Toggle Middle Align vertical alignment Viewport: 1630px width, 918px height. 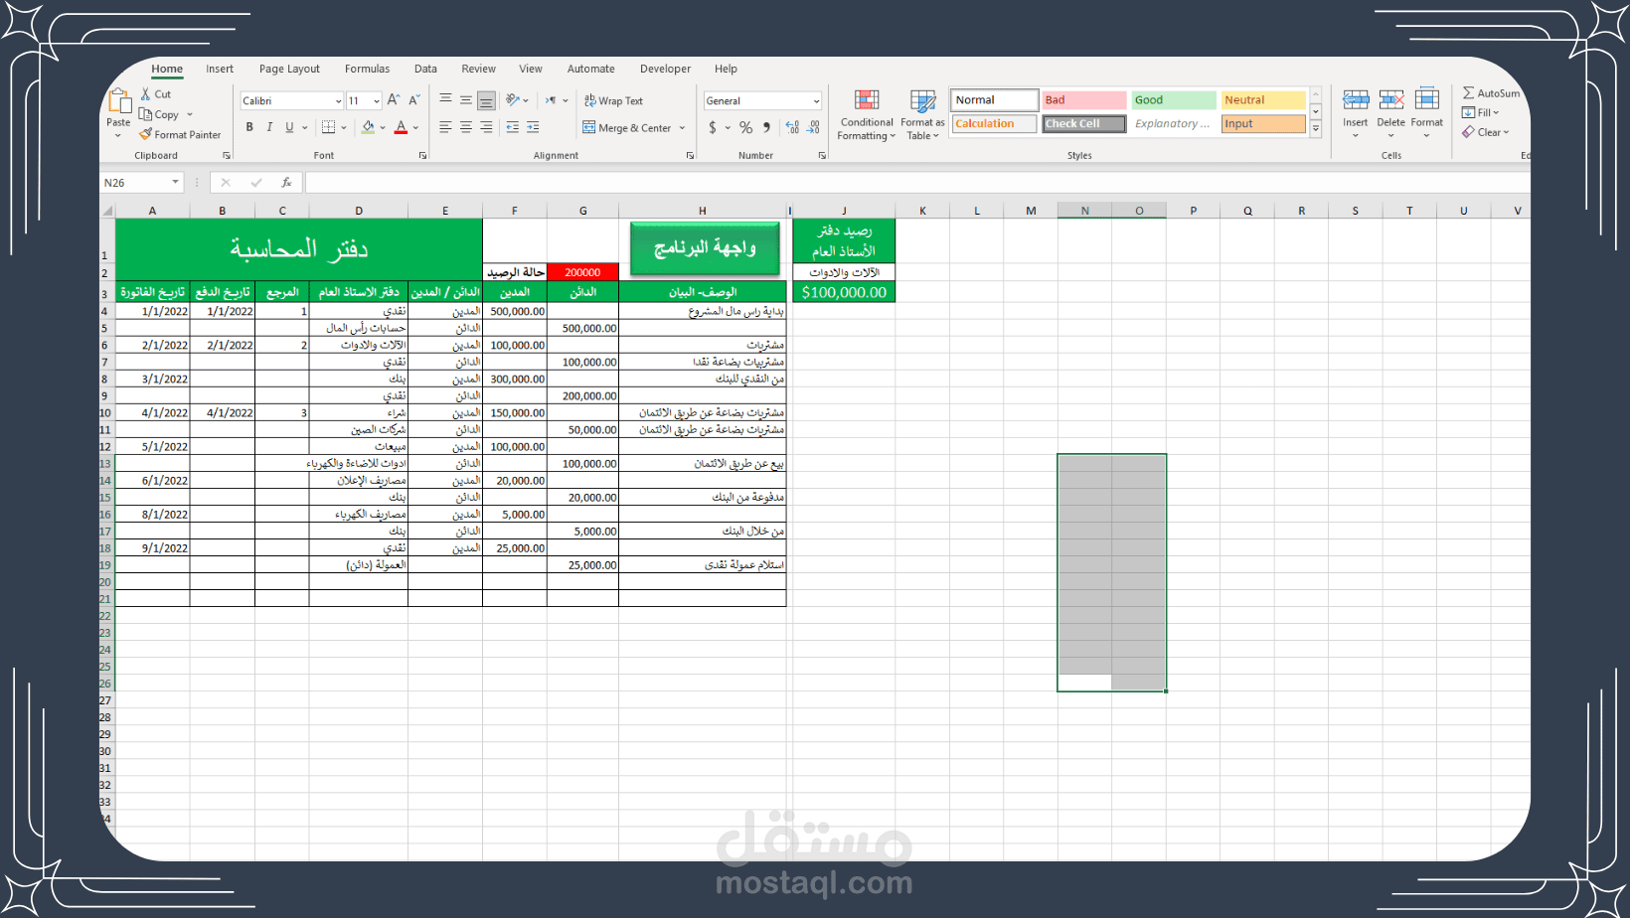465,100
